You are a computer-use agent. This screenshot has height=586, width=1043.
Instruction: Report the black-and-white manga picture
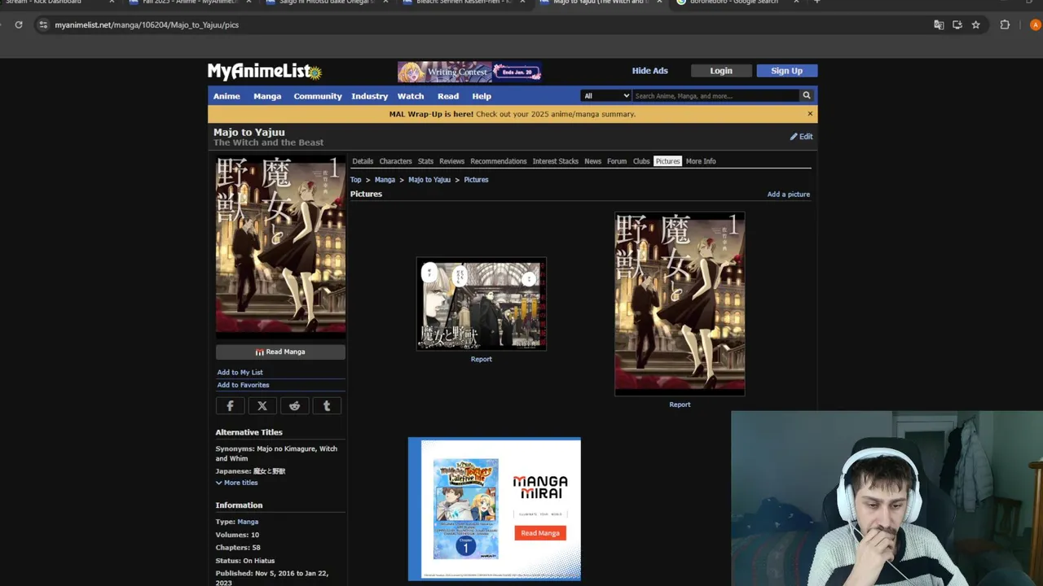(481, 359)
